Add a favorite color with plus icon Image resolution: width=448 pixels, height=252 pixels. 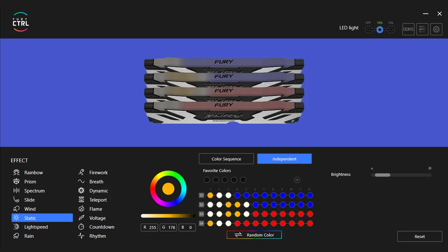pos(297,180)
